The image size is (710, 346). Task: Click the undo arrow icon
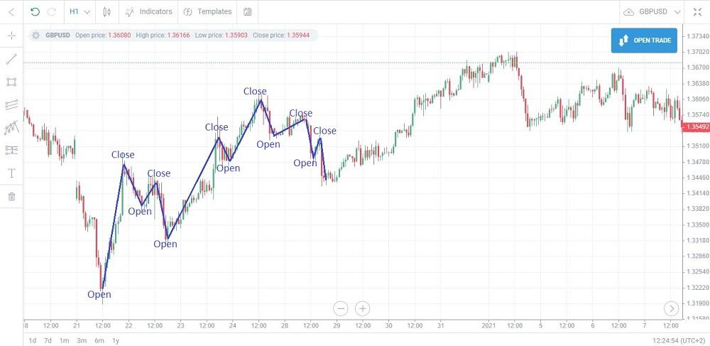(35, 12)
